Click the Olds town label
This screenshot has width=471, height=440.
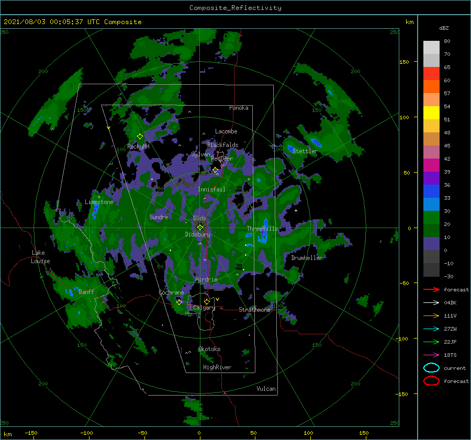pyautogui.click(x=199, y=218)
